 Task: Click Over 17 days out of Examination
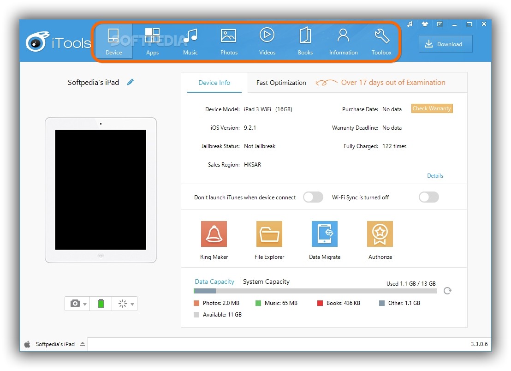pyautogui.click(x=393, y=83)
